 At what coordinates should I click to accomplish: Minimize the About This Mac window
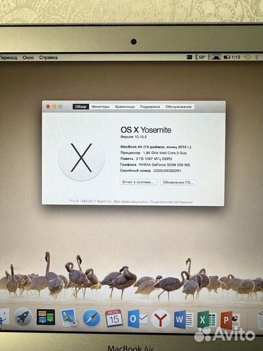[x=54, y=107]
